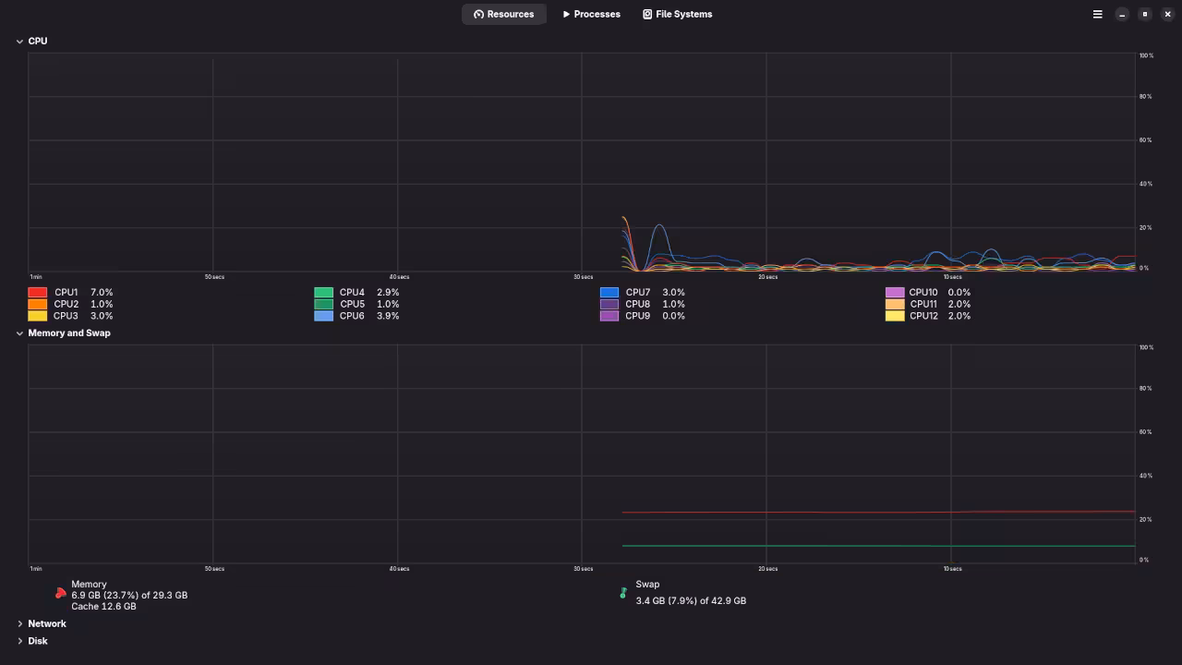This screenshot has width=1182, height=665.
Task: Click the CPU10 purple legend swatch
Action: click(894, 292)
